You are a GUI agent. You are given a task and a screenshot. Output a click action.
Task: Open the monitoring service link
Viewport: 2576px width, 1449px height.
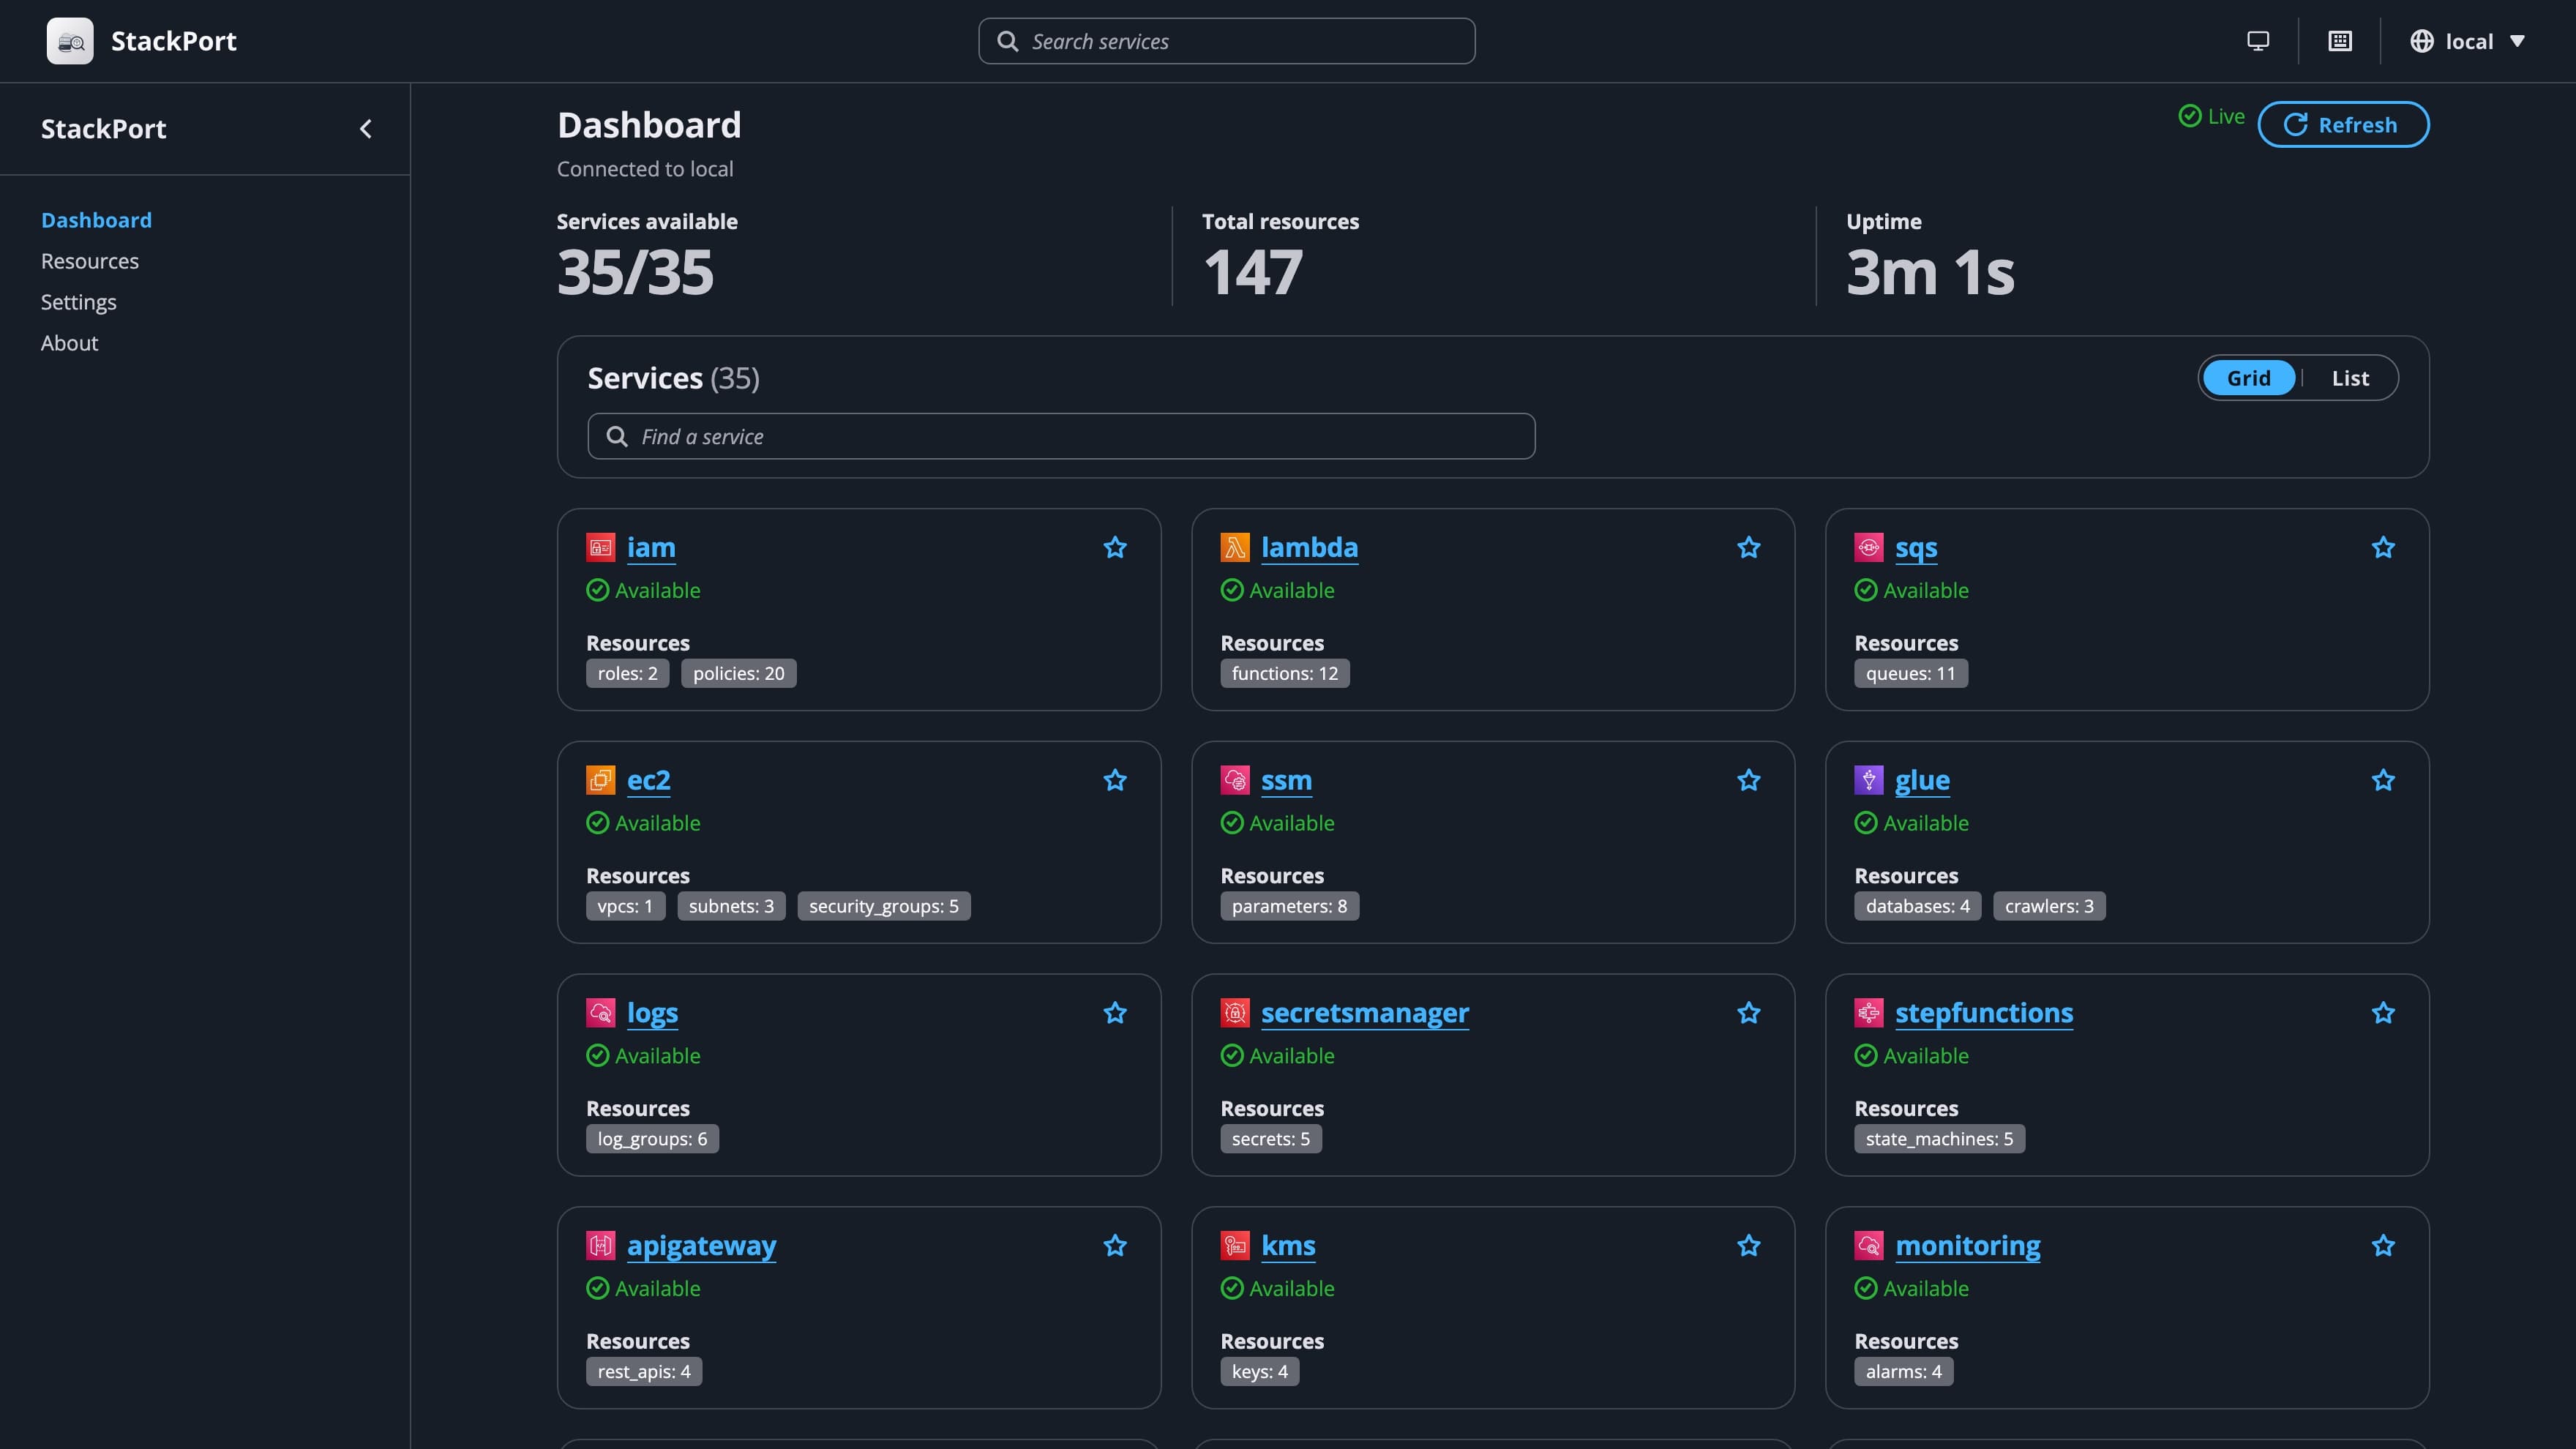click(x=1968, y=1246)
